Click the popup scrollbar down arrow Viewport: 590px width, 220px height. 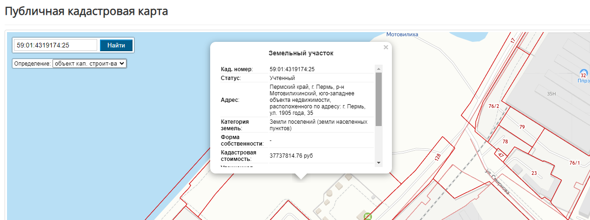click(x=378, y=162)
